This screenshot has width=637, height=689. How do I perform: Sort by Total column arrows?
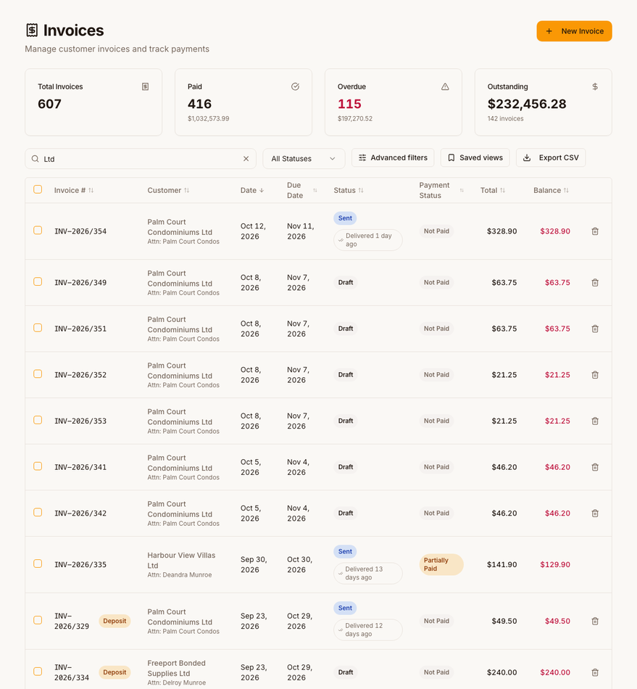click(503, 190)
